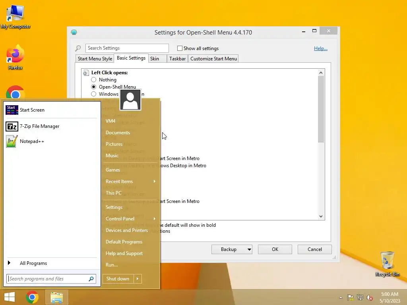
Task: Open the Backup dropdown arrow
Action: [x=249, y=249]
